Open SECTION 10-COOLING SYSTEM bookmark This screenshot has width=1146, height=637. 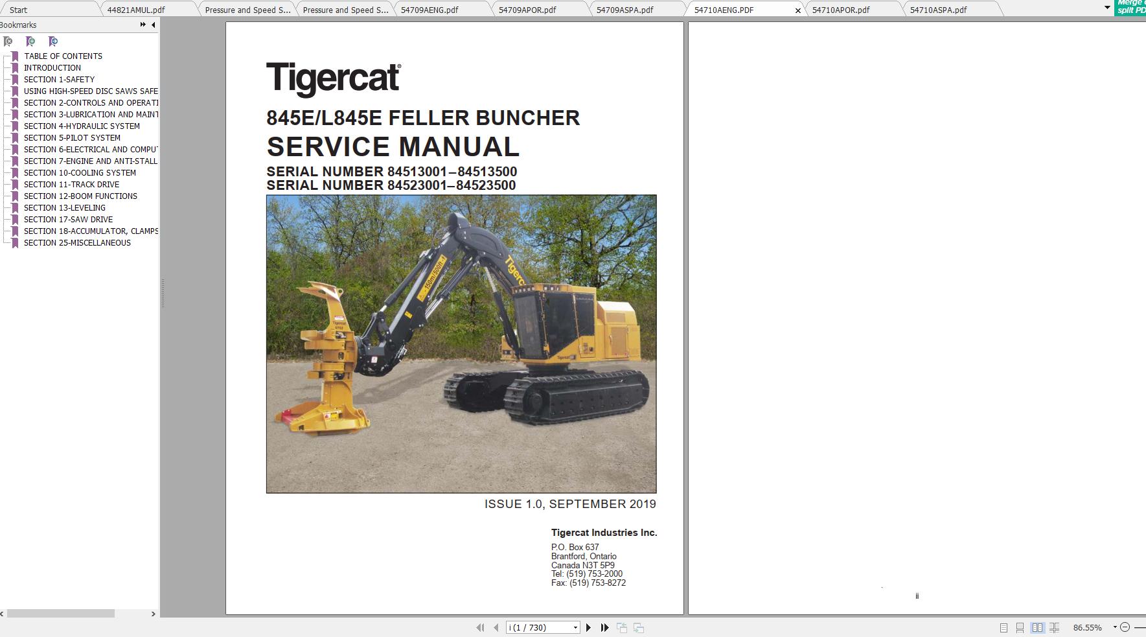pyautogui.click(x=80, y=173)
